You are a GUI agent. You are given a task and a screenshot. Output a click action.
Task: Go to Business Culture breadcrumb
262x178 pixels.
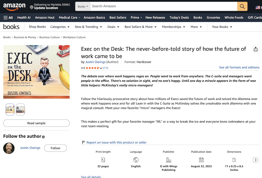(x=50, y=37)
